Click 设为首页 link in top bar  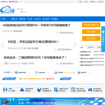pos(101,2)
